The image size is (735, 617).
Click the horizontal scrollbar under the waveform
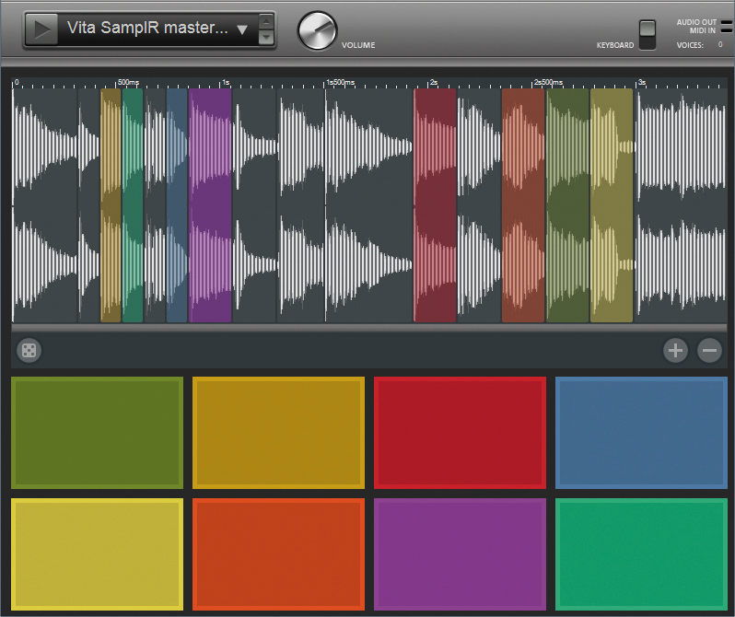(x=368, y=327)
